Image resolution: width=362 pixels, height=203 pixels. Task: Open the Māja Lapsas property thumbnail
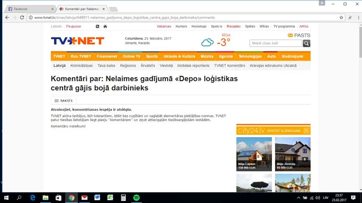coord(254,154)
